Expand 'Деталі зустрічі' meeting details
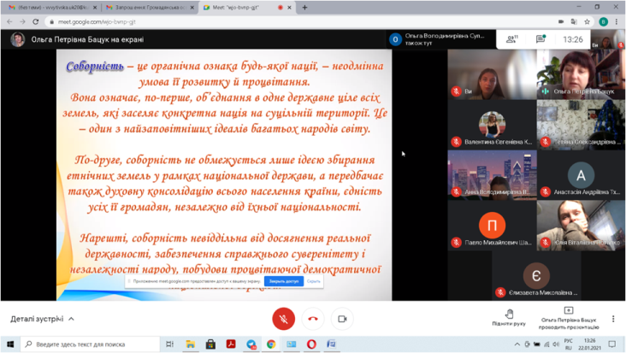 point(42,319)
